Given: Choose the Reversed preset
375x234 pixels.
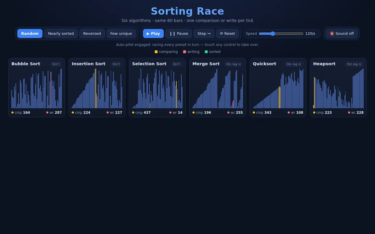Looking at the screenshot, I should pyautogui.click(x=92, y=33).
